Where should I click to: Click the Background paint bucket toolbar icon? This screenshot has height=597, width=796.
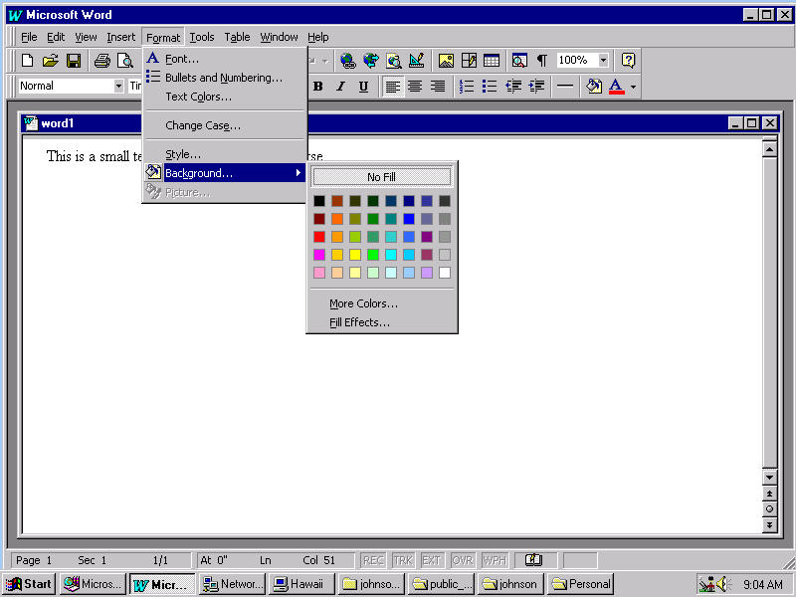click(593, 87)
